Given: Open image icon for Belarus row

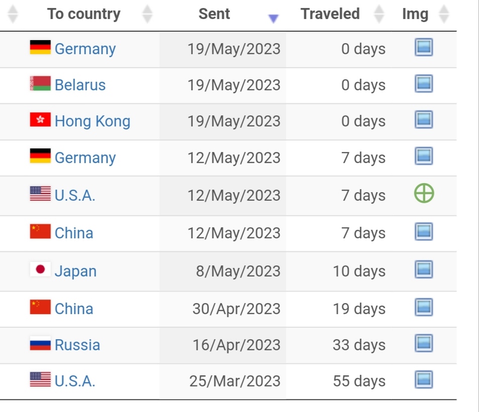Looking at the screenshot, I should tap(424, 83).
